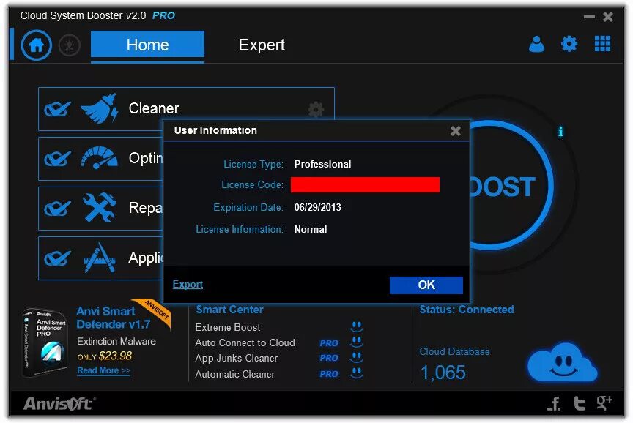Confirm with the OK button
Viewport: 633px width, 423px height.
tap(426, 285)
